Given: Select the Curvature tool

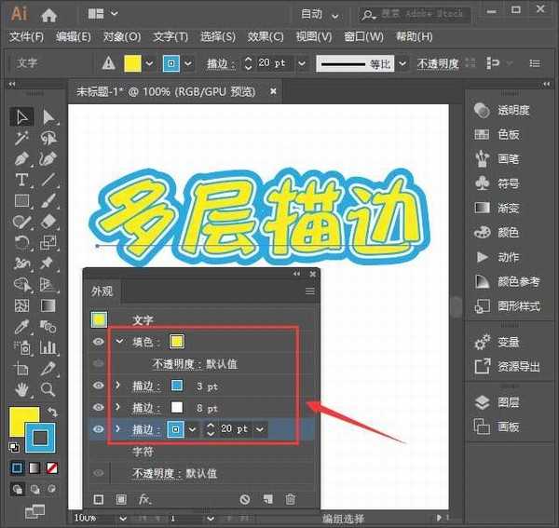Looking at the screenshot, I should coord(48,159).
